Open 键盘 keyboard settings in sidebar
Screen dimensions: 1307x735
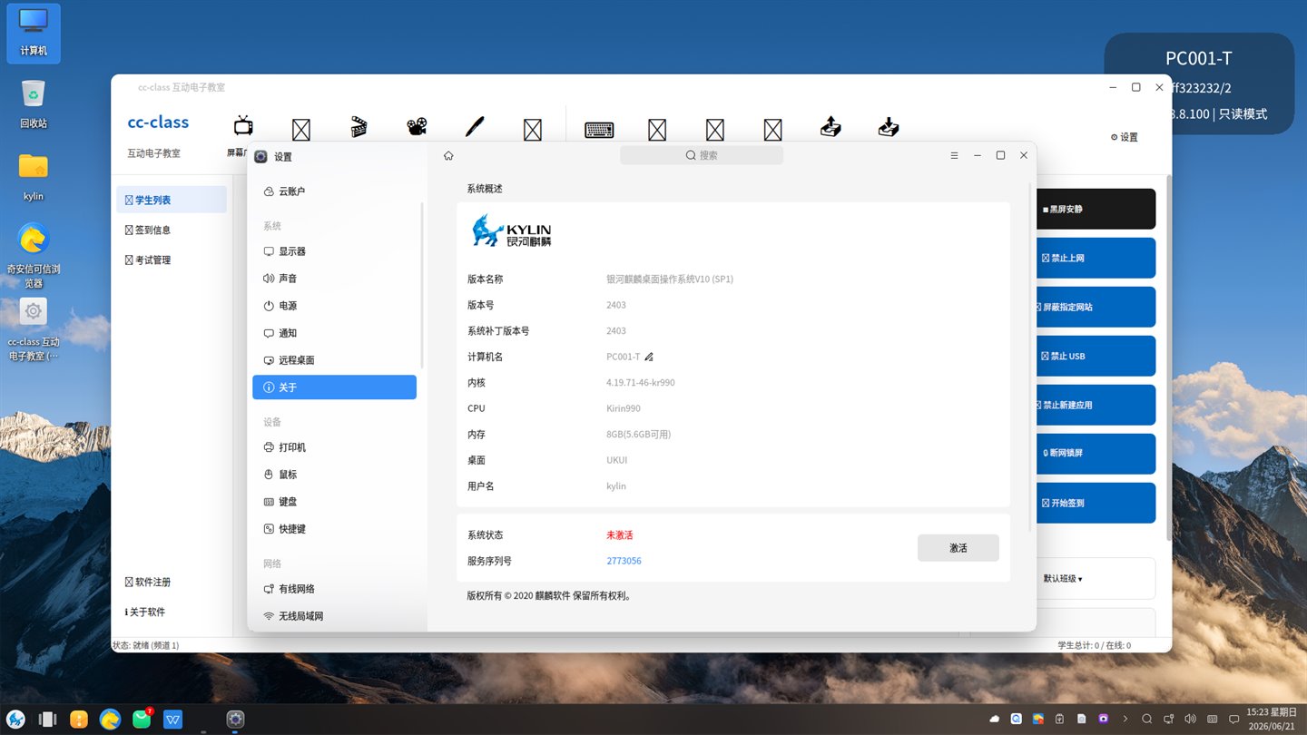(334, 502)
